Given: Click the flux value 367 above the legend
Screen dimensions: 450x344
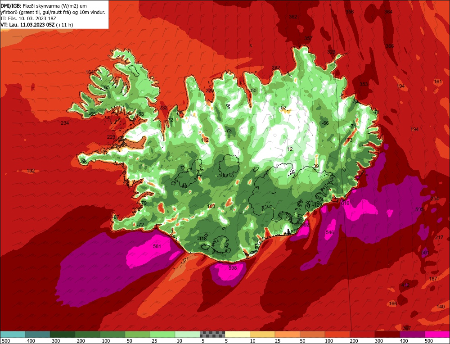Looking at the screenshot, I should 407,328.
